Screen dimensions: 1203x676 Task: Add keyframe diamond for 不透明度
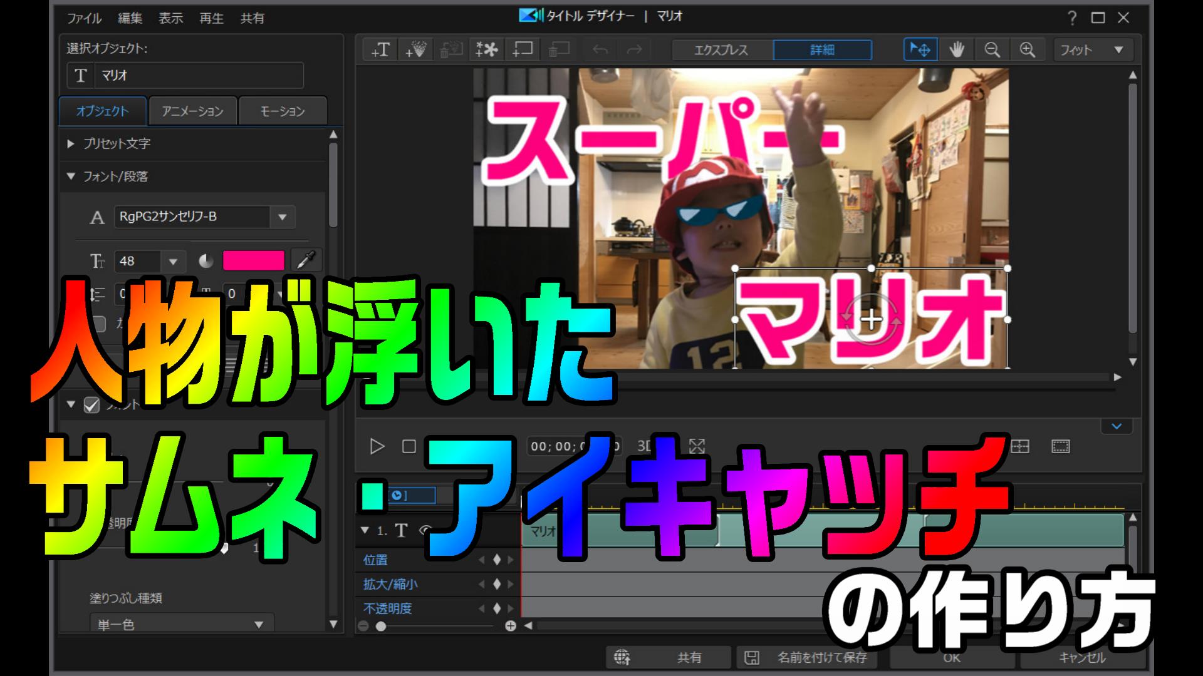pos(497,608)
